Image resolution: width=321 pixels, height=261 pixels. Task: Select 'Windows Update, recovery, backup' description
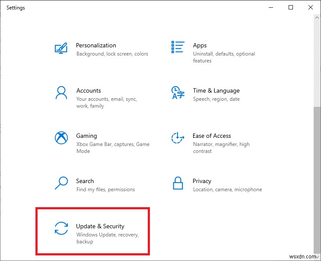pyautogui.click(x=108, y=238)
